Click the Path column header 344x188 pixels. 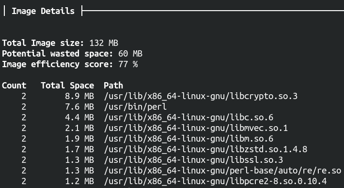pyautogui.click(x=113, y=86)
